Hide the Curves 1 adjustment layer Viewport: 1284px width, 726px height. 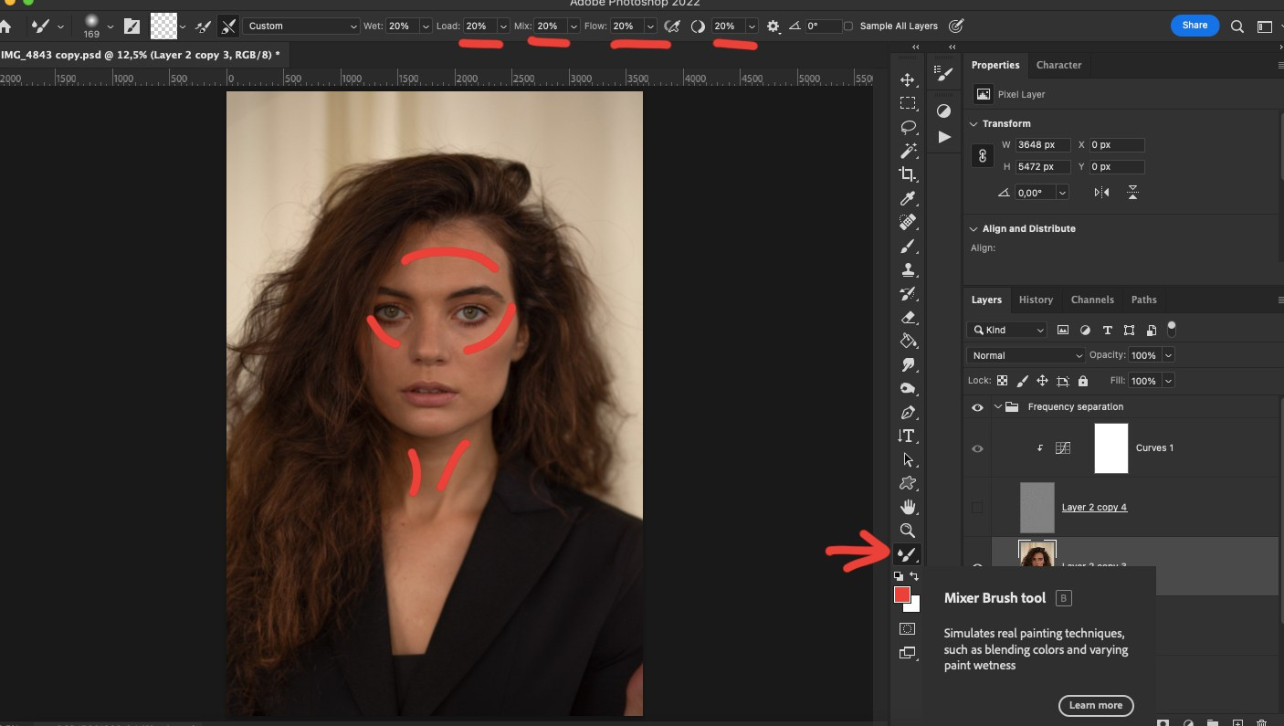click(977, 447)
